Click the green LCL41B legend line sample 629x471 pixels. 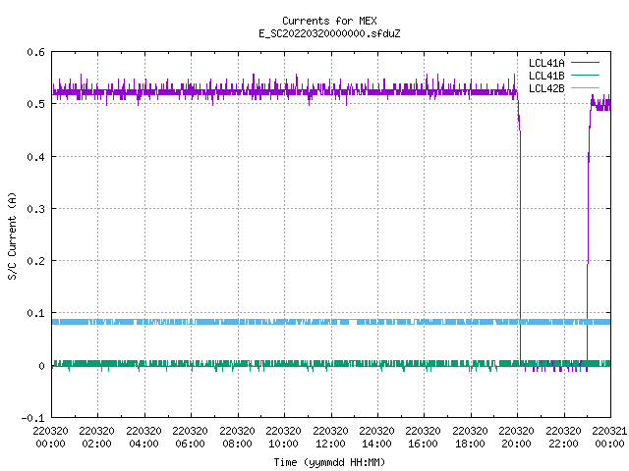(x=585, y=75)
